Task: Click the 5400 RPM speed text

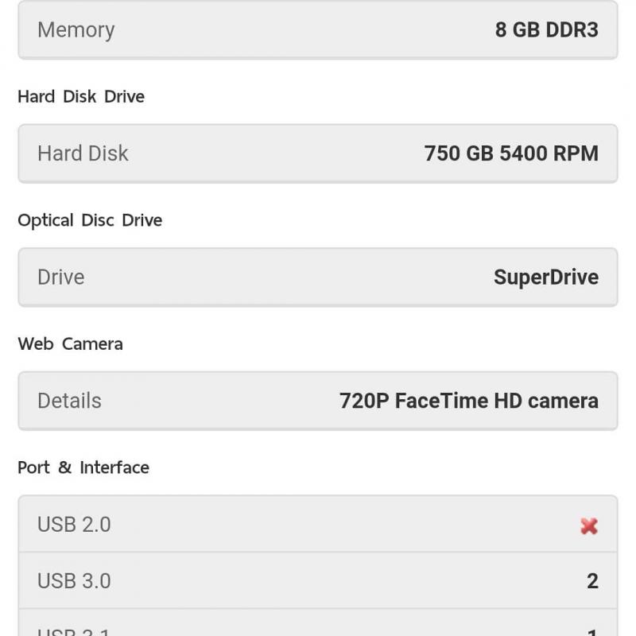Action: pyautogui.click(x=549, y=153)
